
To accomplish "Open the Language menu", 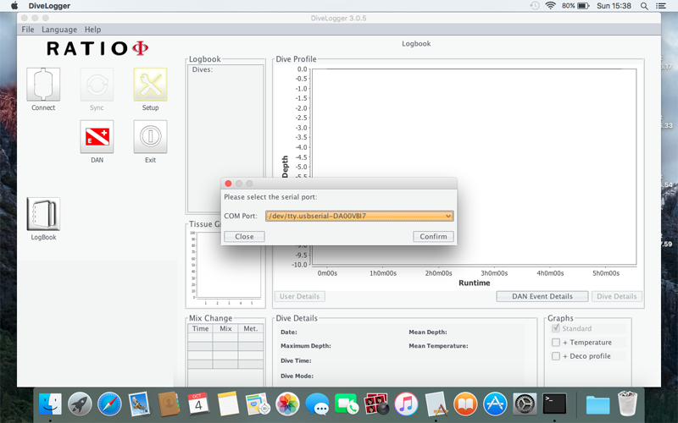I will [59, 30].
